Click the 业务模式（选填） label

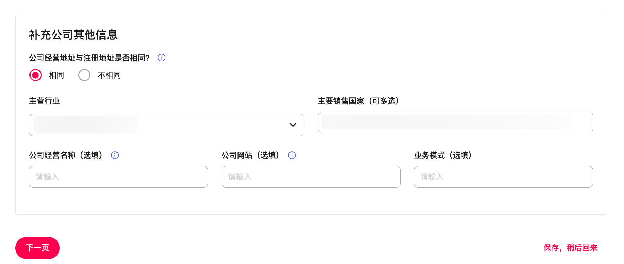point(443,155)
